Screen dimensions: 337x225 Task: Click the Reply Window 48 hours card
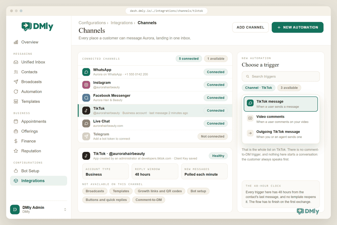coord(155,171)
